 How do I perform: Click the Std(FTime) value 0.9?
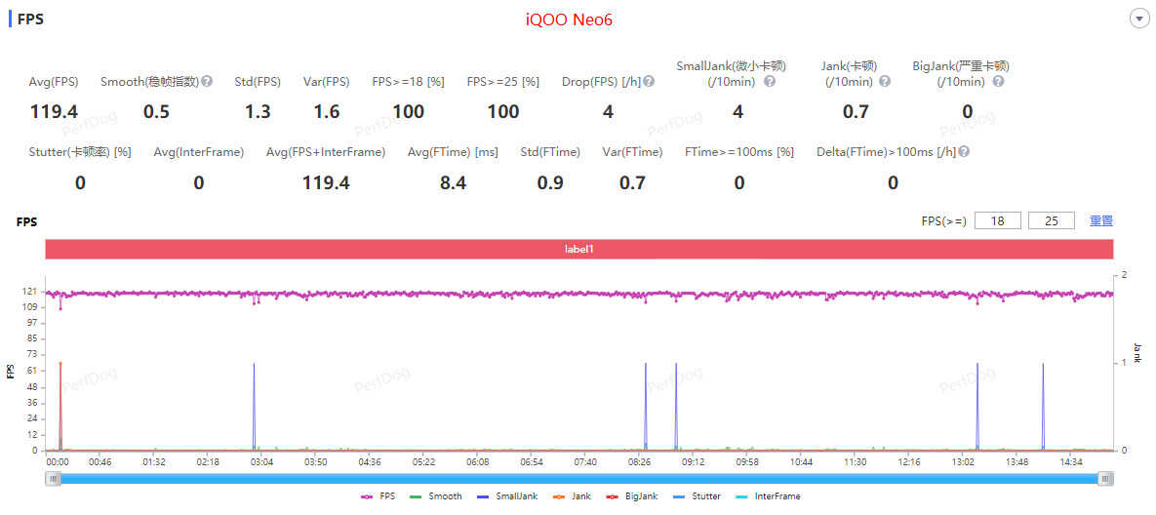click(x=550, y=182)
